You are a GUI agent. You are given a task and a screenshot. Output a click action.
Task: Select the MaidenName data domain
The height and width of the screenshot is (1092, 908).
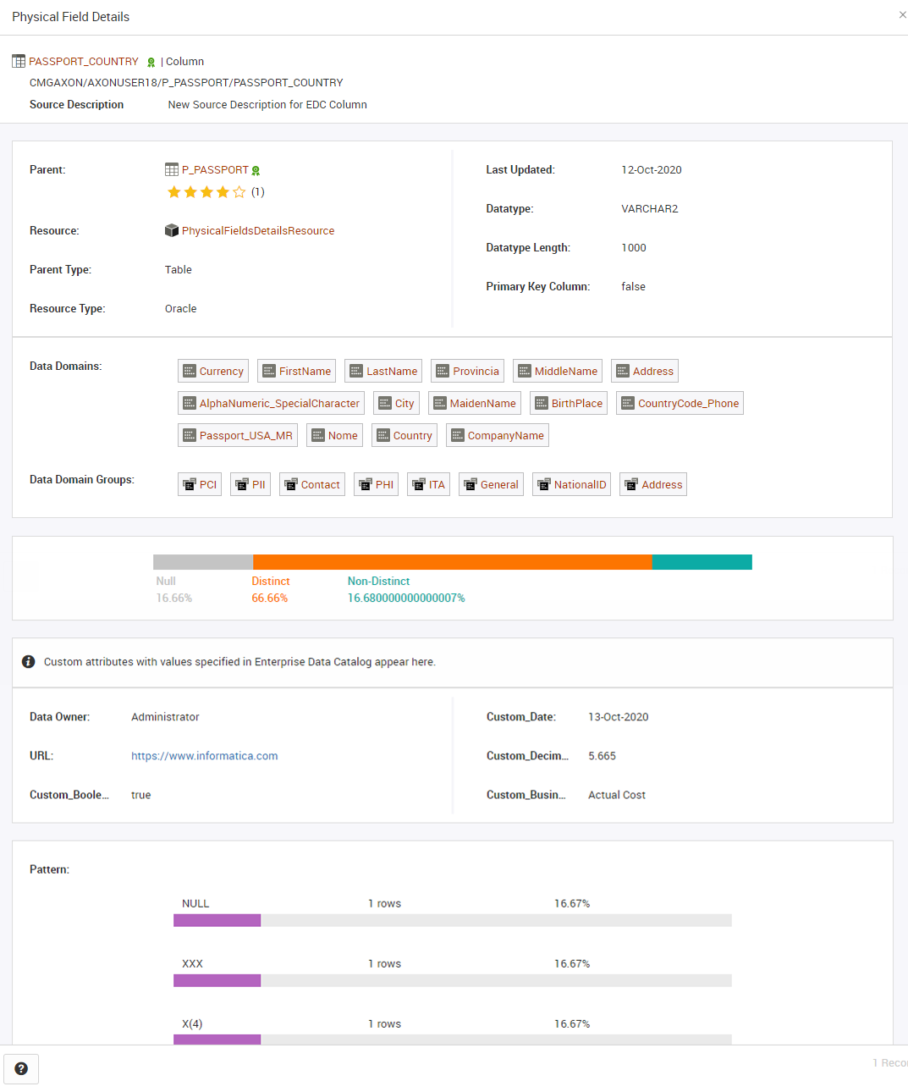click(x=475, y=403)
